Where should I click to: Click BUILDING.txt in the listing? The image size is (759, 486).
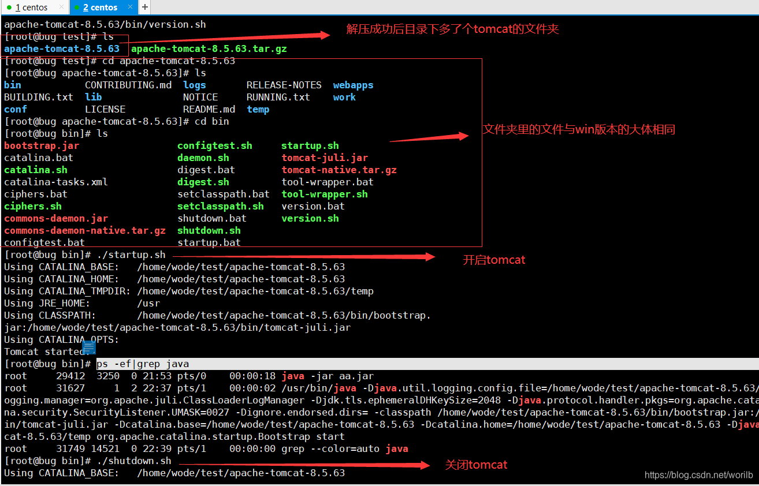click(39, 97)
